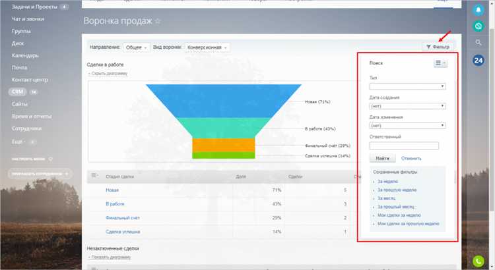Hide the Сделки в работе diagram
This screenshot has width=495, height=270.
point(108,73)
